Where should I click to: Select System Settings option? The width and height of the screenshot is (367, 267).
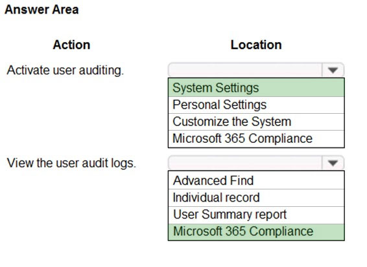[256, 88]
